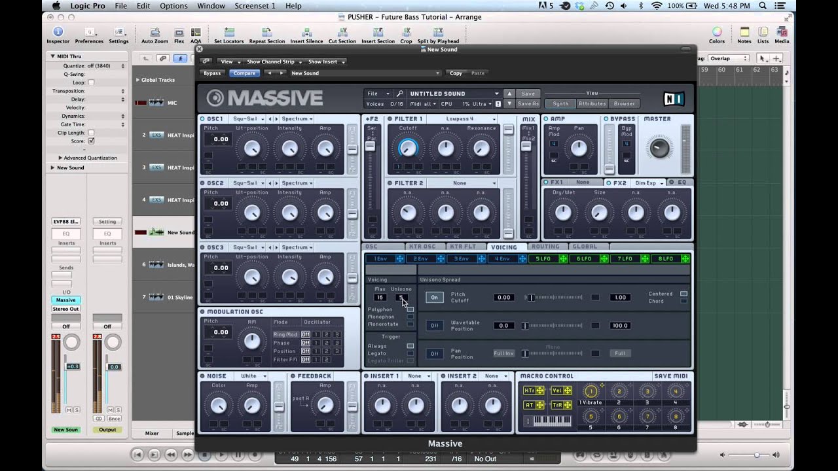Viewport: 838px width, 471px height.
Task: Enable the Loop checkbox in inspector
Action: [91, 82]
